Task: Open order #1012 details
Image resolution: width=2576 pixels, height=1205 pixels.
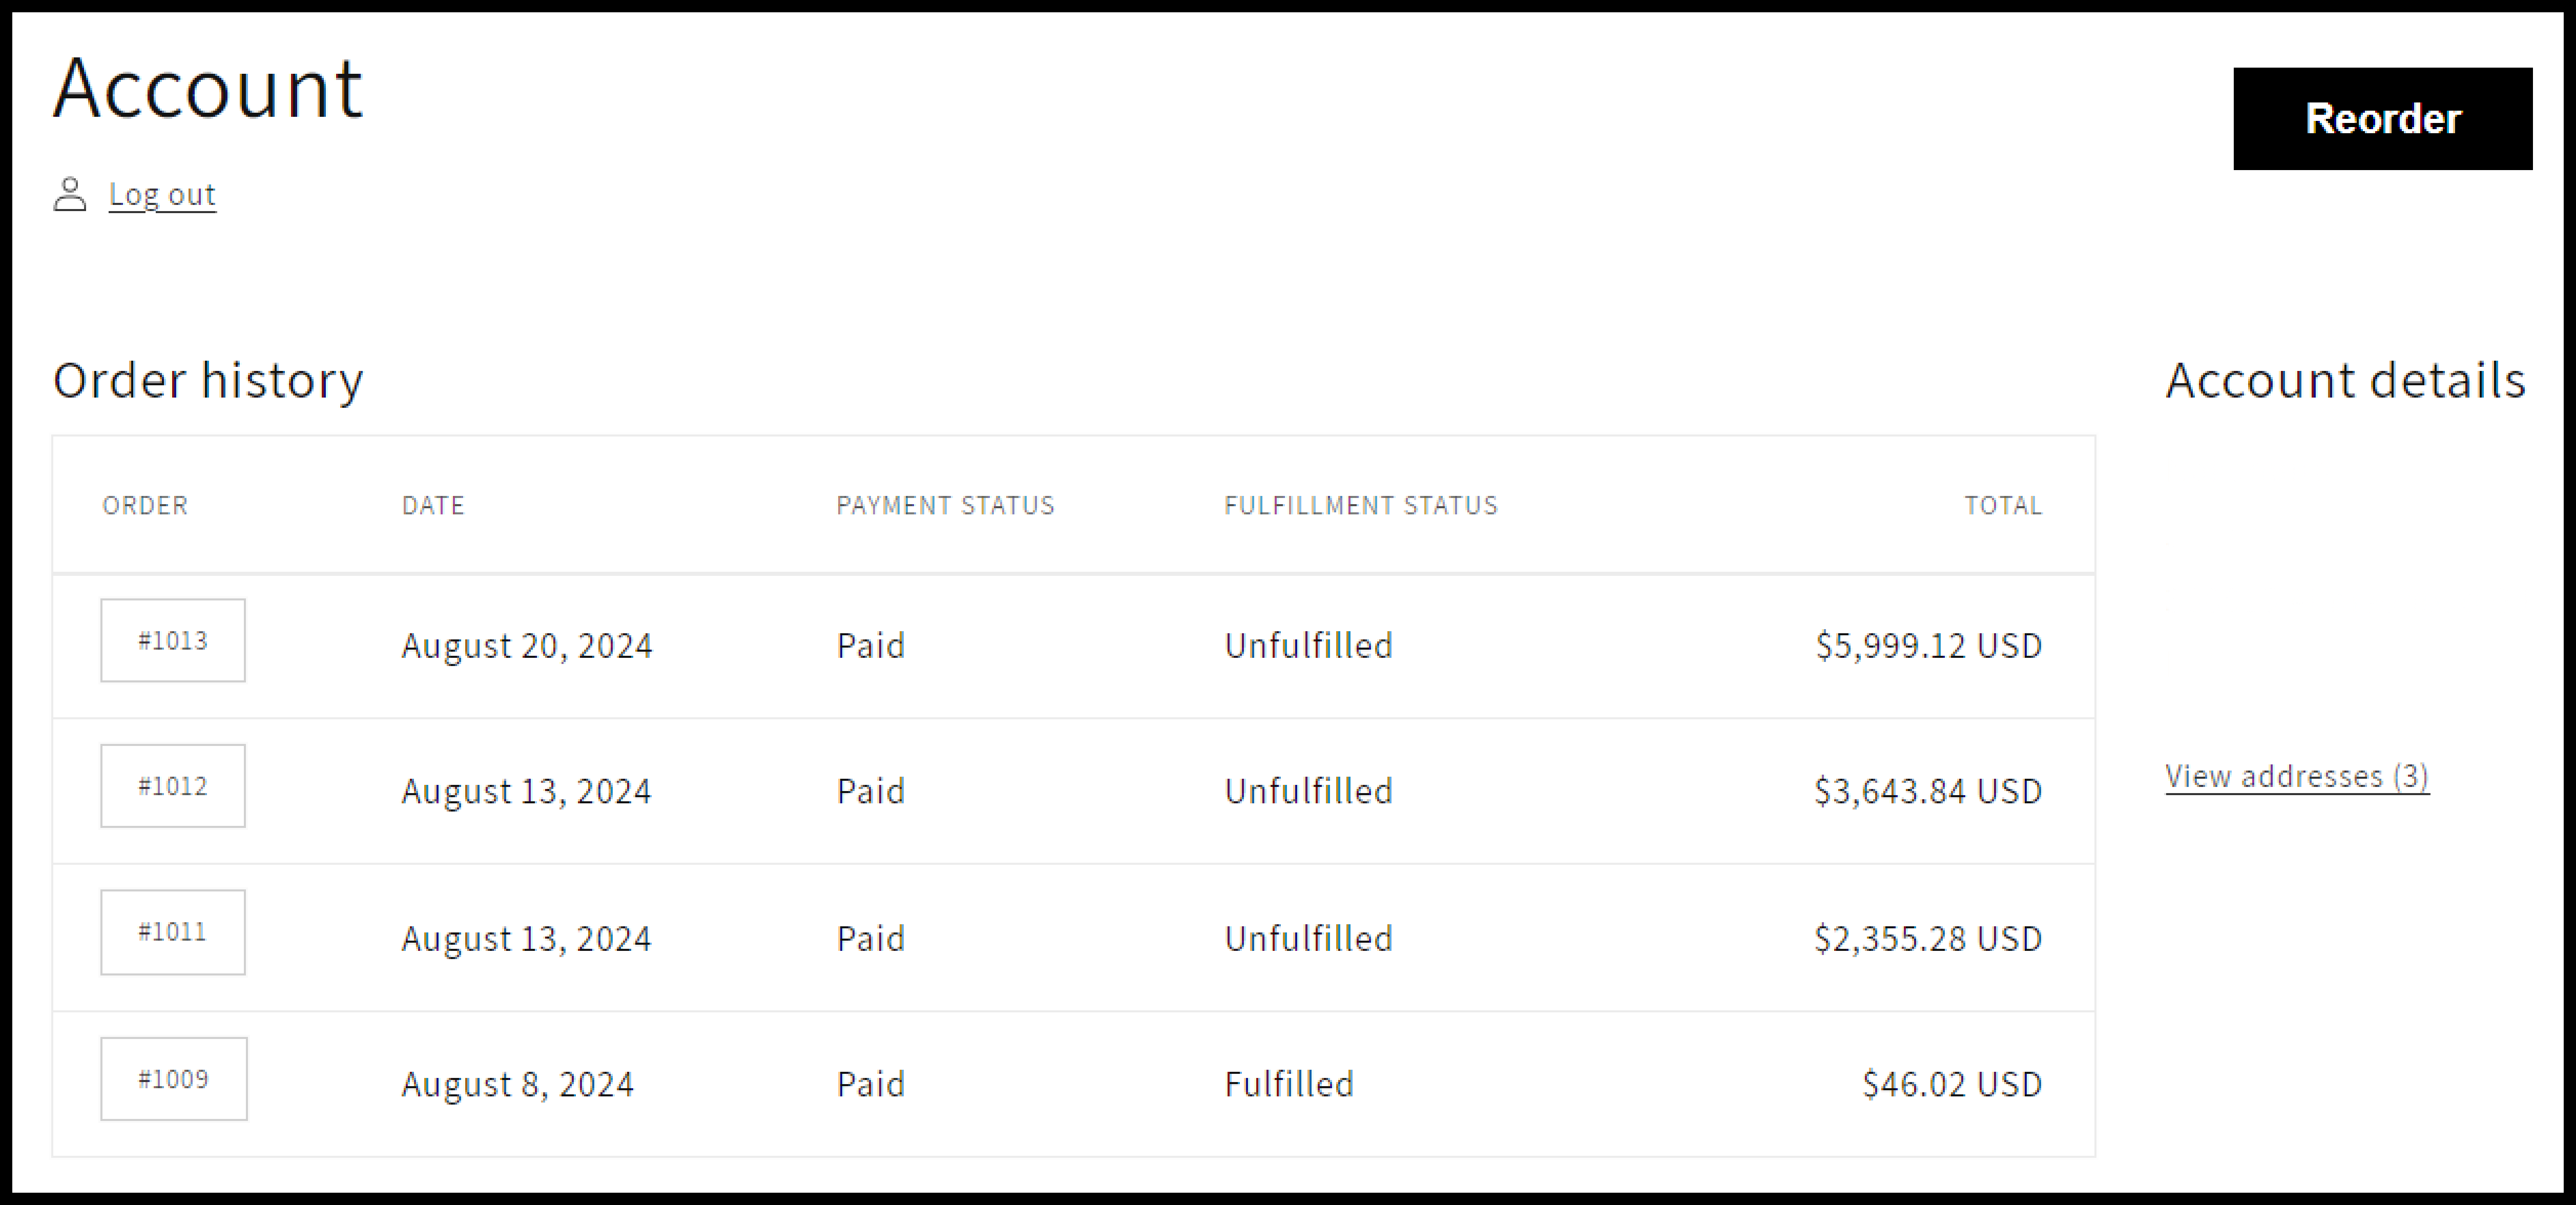Action: [x=173, y=786]
